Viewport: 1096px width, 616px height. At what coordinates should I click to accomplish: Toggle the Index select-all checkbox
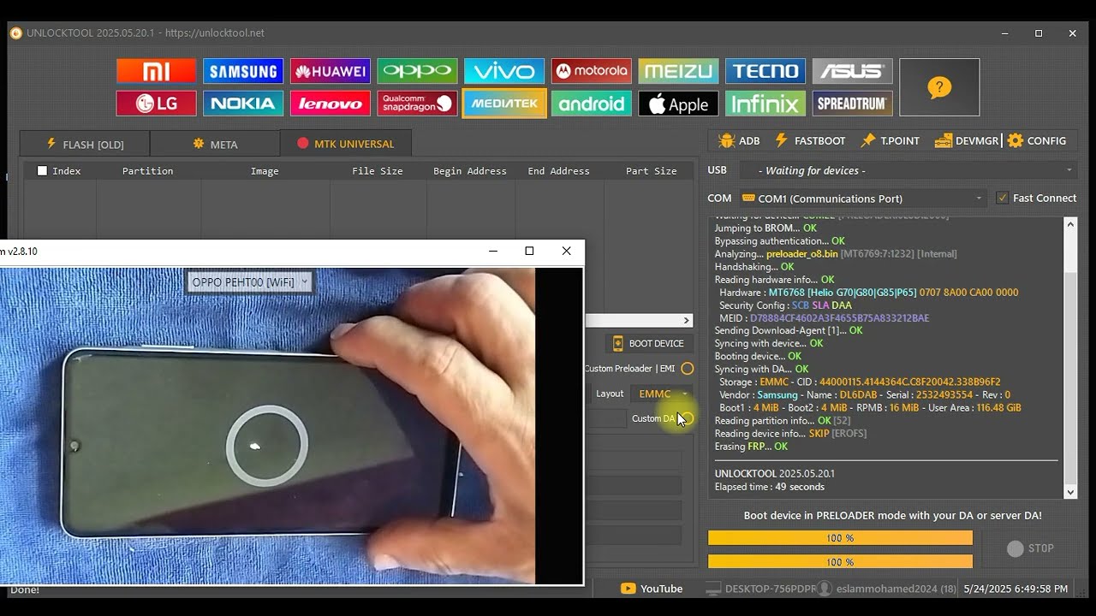42,171
